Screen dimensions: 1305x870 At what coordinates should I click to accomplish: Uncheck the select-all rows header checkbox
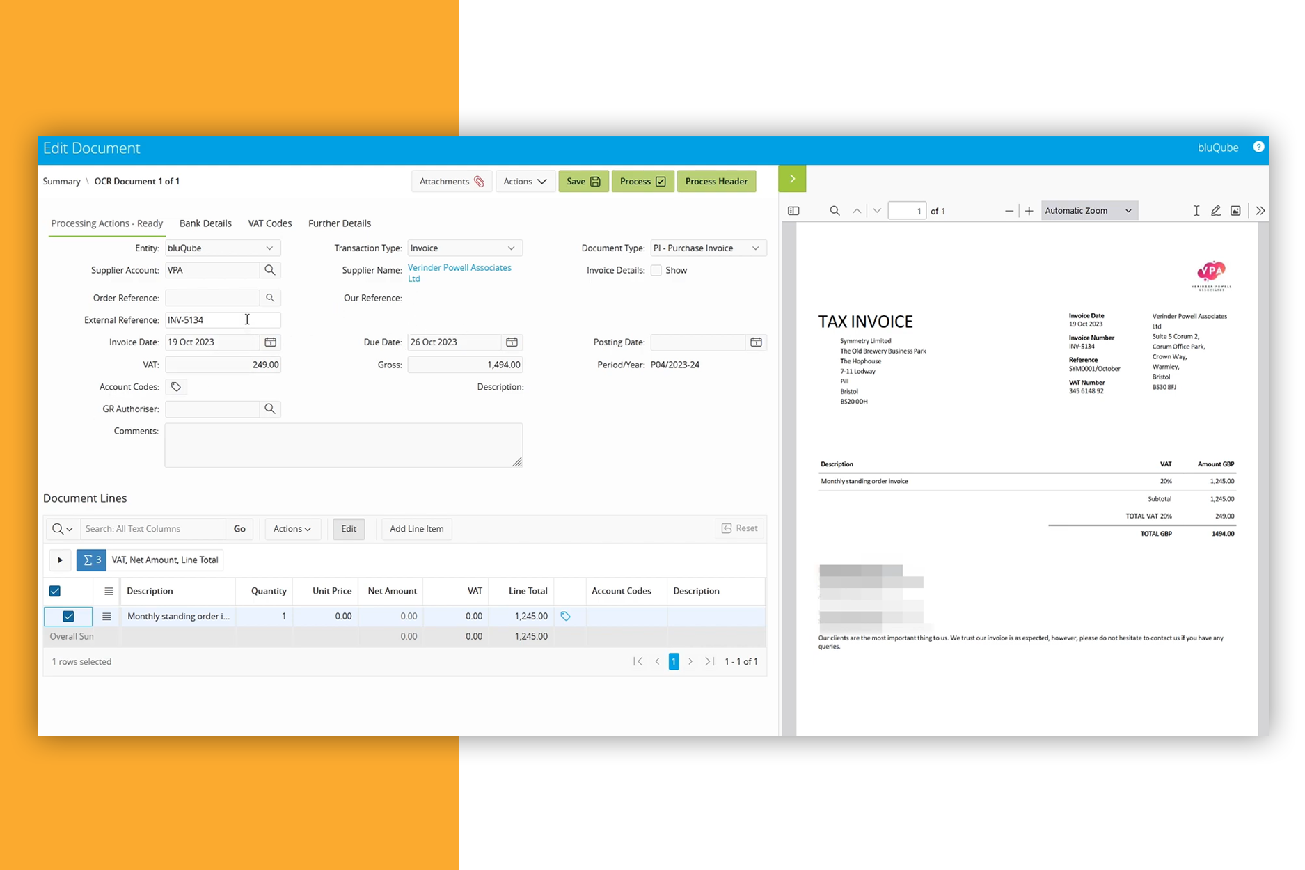pos(55,591)
